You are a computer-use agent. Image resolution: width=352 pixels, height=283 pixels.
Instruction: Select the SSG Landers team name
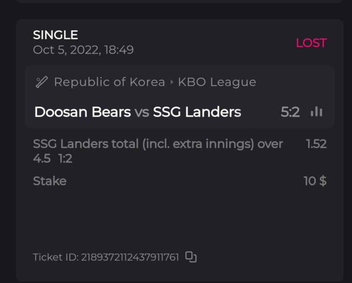(x=197, y=112)
